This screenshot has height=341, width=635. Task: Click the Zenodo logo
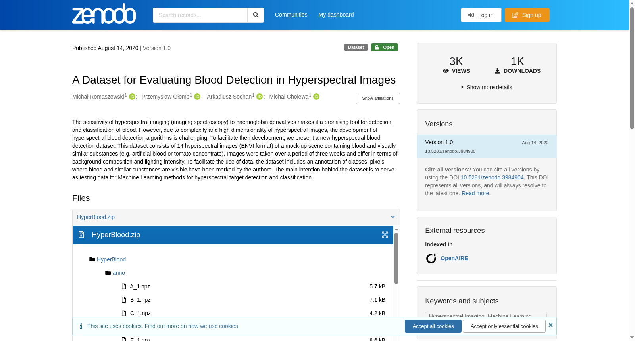(104, 14)
